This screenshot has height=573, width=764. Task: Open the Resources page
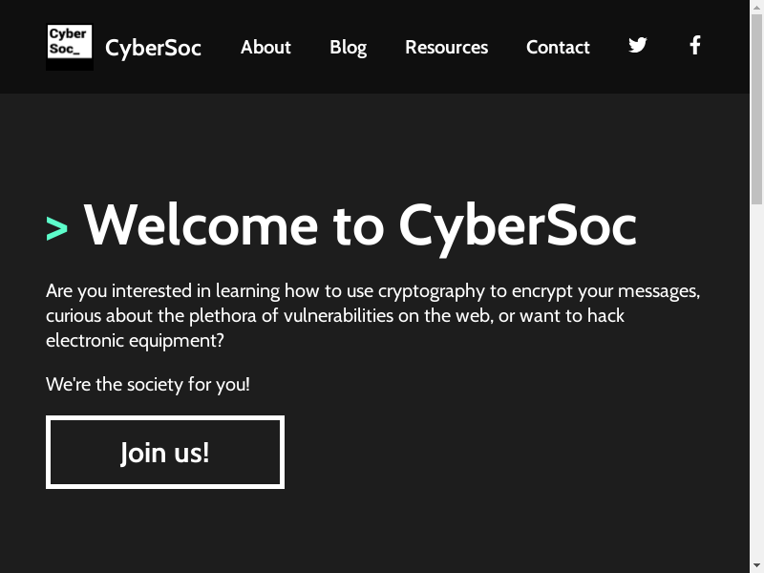(x=446, y=47)
